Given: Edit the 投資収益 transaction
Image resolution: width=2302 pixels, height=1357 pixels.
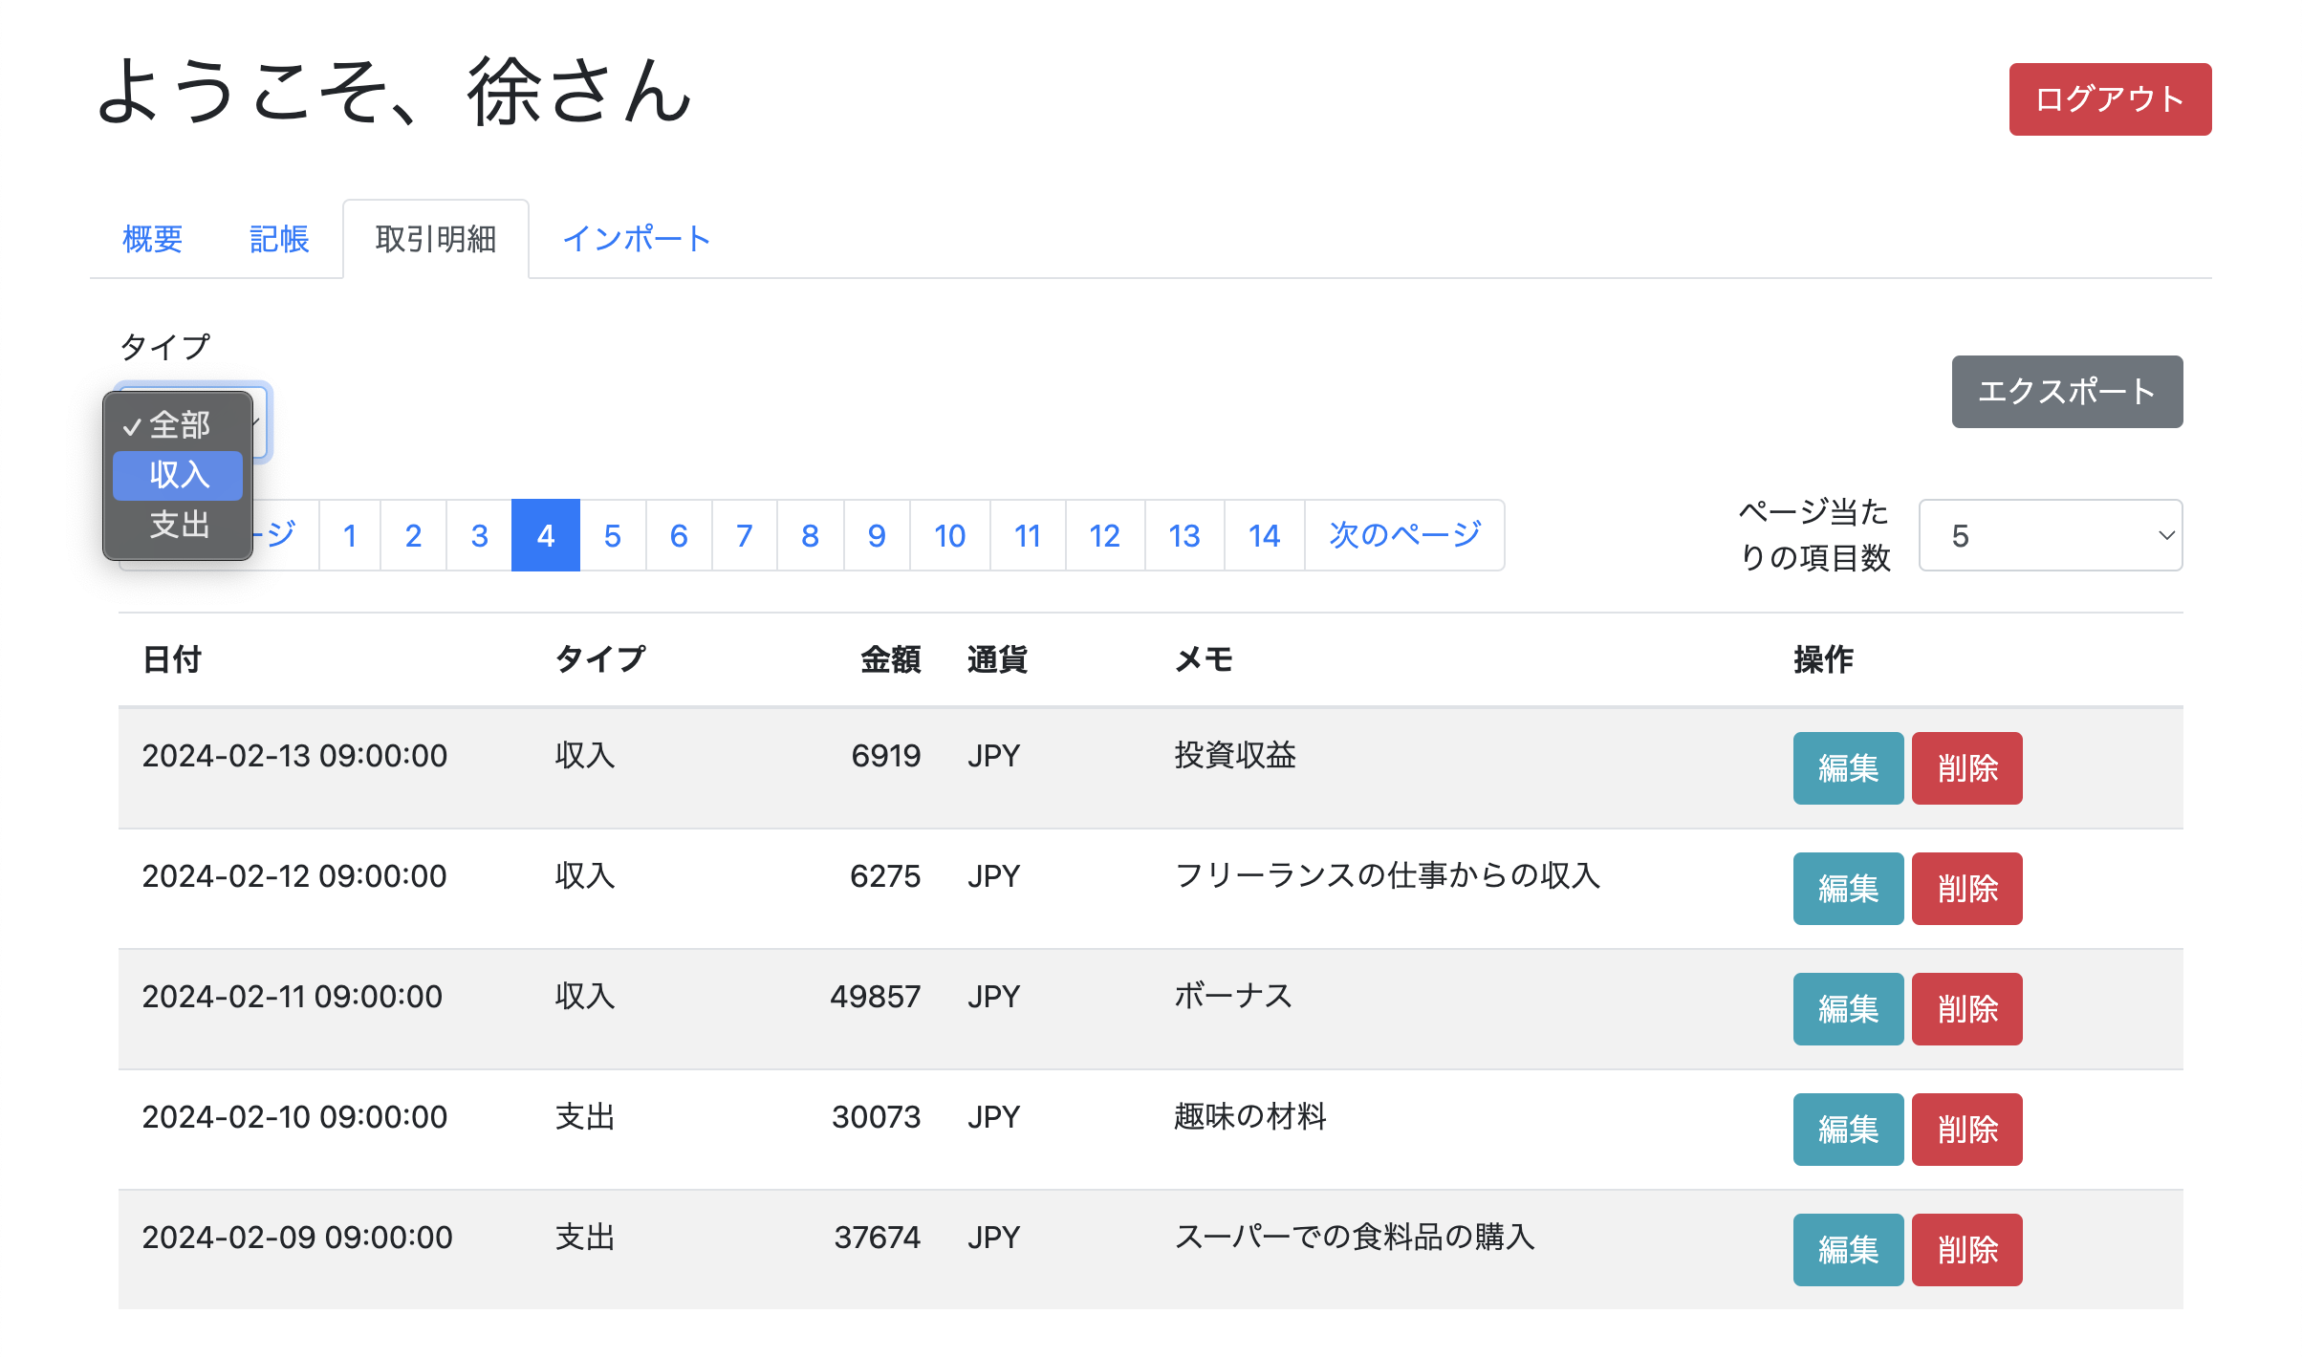Looking at the screenshot, I should click(x=1847, y=768).
